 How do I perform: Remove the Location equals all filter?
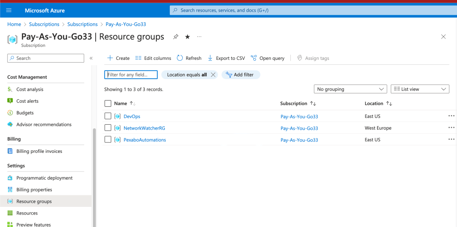click(x=213, y=75)
